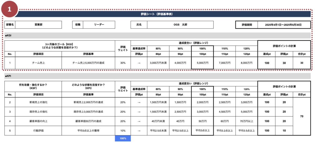Screen dimensions: 315x143
Task: Select the OGS 太郎 name cell
Action: click(x=180, y=25)
